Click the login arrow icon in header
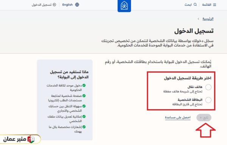Image resolution: width=227 pixels, height=145 pixels. 54,5
